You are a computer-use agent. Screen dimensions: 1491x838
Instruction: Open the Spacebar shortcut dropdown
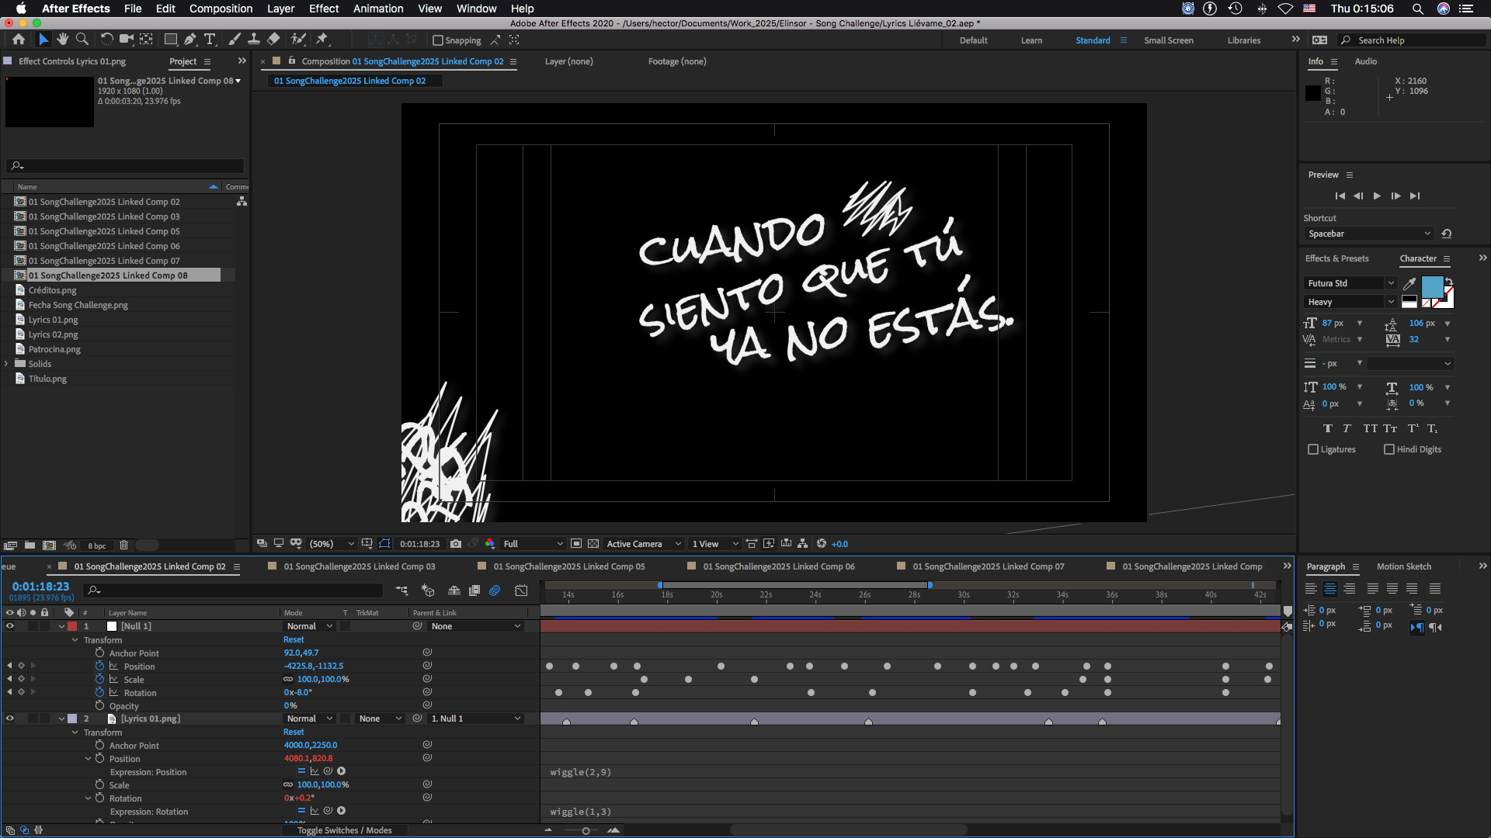click(1368, 234)
